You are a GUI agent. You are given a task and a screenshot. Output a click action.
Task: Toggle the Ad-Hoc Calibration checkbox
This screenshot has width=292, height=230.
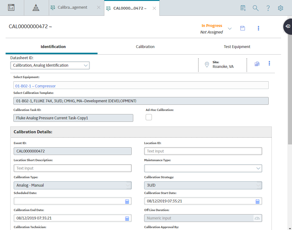(x=149, y=117)
